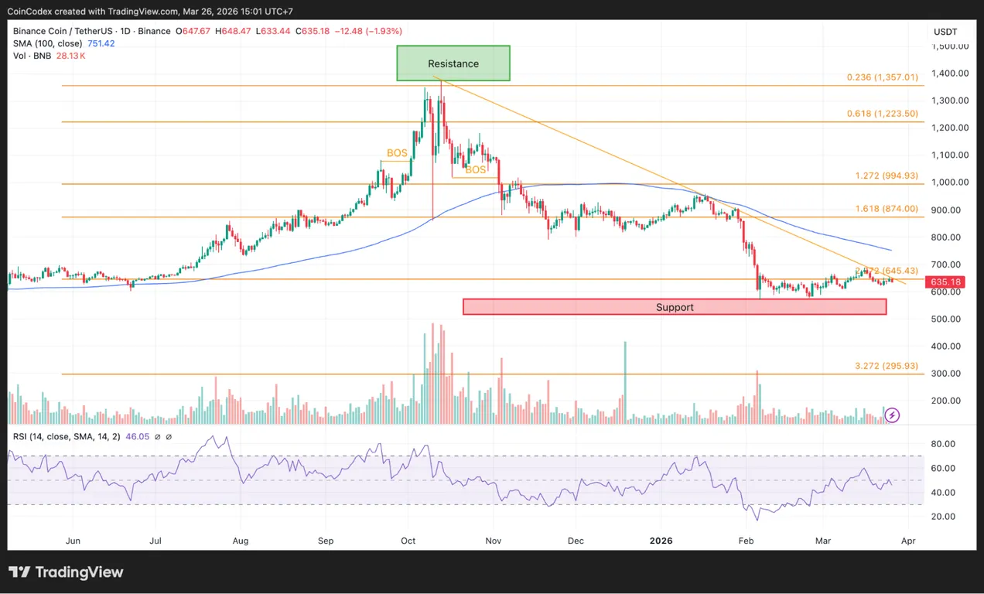Select the green Resistance box

coord(453,63)
